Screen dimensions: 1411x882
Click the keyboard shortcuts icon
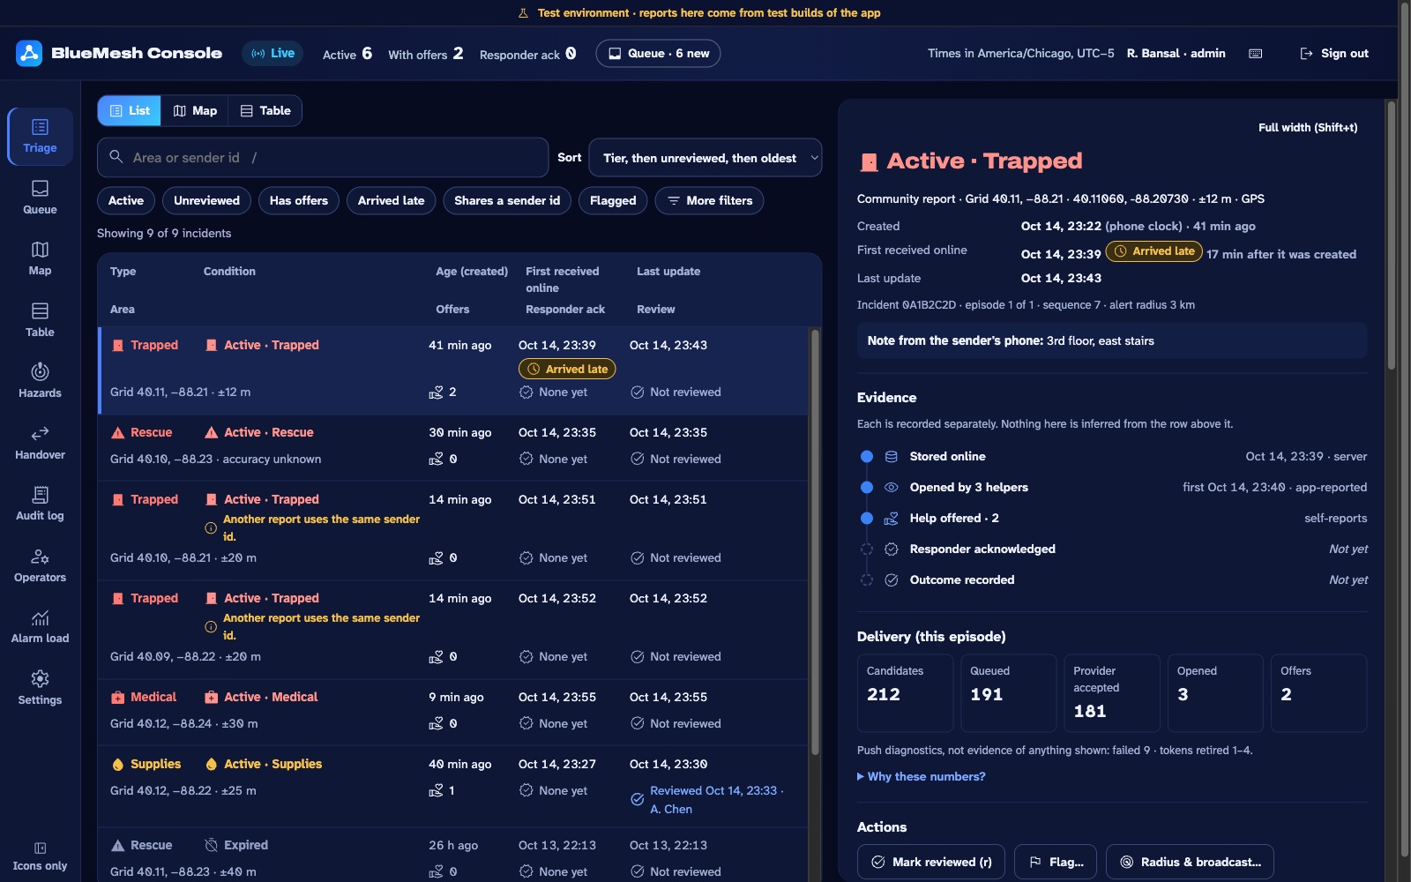click(x=1255, y=54)
